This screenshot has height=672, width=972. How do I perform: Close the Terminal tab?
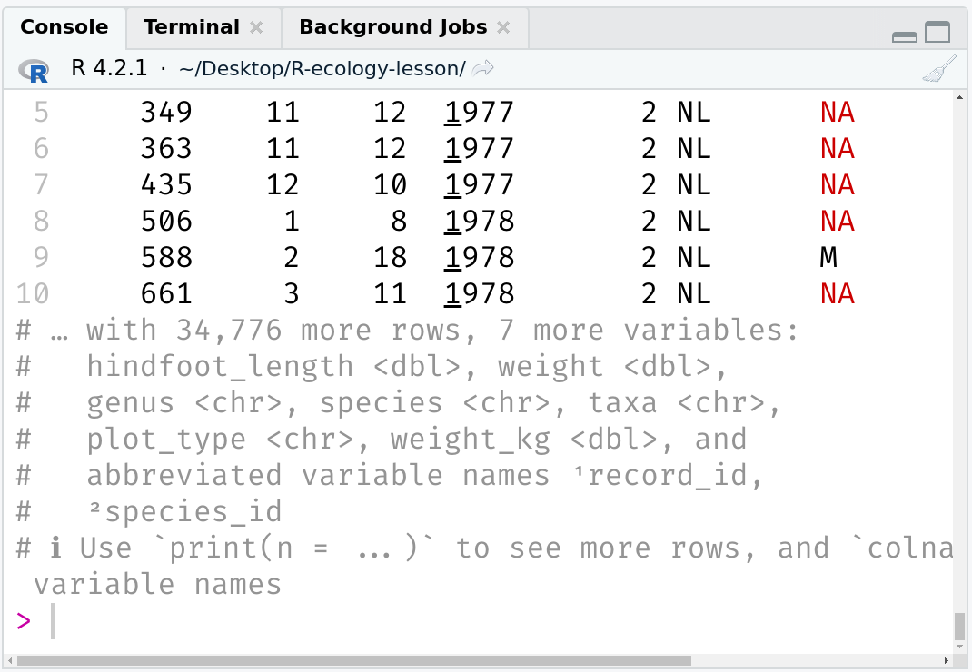tap(256, 27)
